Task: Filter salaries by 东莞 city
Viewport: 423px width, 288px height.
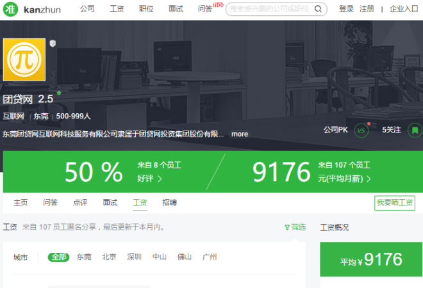Action: tap(84, 257)
